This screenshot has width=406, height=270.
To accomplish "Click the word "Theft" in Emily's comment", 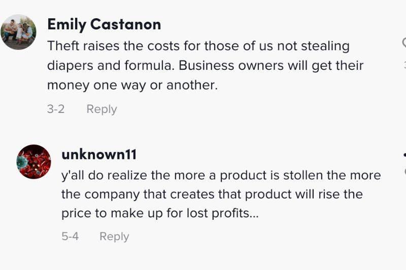I will pyautogui.click(x=63, y=46).
